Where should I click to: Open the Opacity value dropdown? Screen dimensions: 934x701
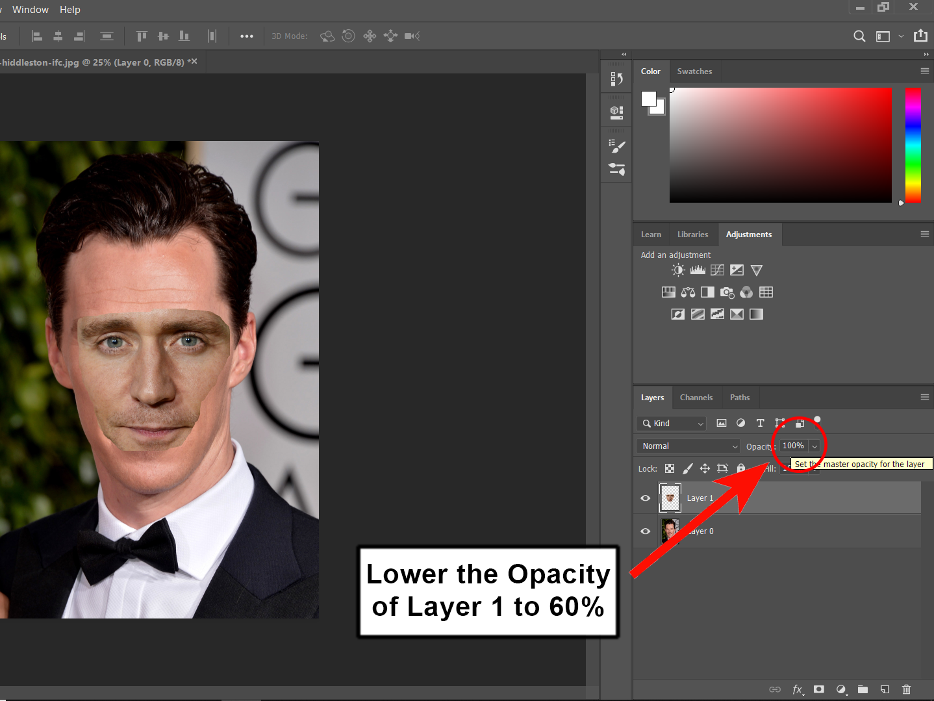coord(814,446)
